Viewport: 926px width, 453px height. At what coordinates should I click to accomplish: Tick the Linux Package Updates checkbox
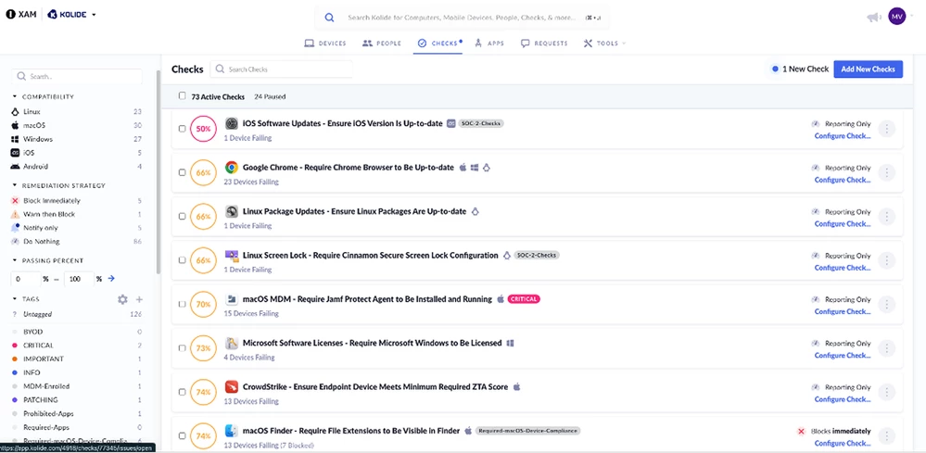[x=182, y=217]
